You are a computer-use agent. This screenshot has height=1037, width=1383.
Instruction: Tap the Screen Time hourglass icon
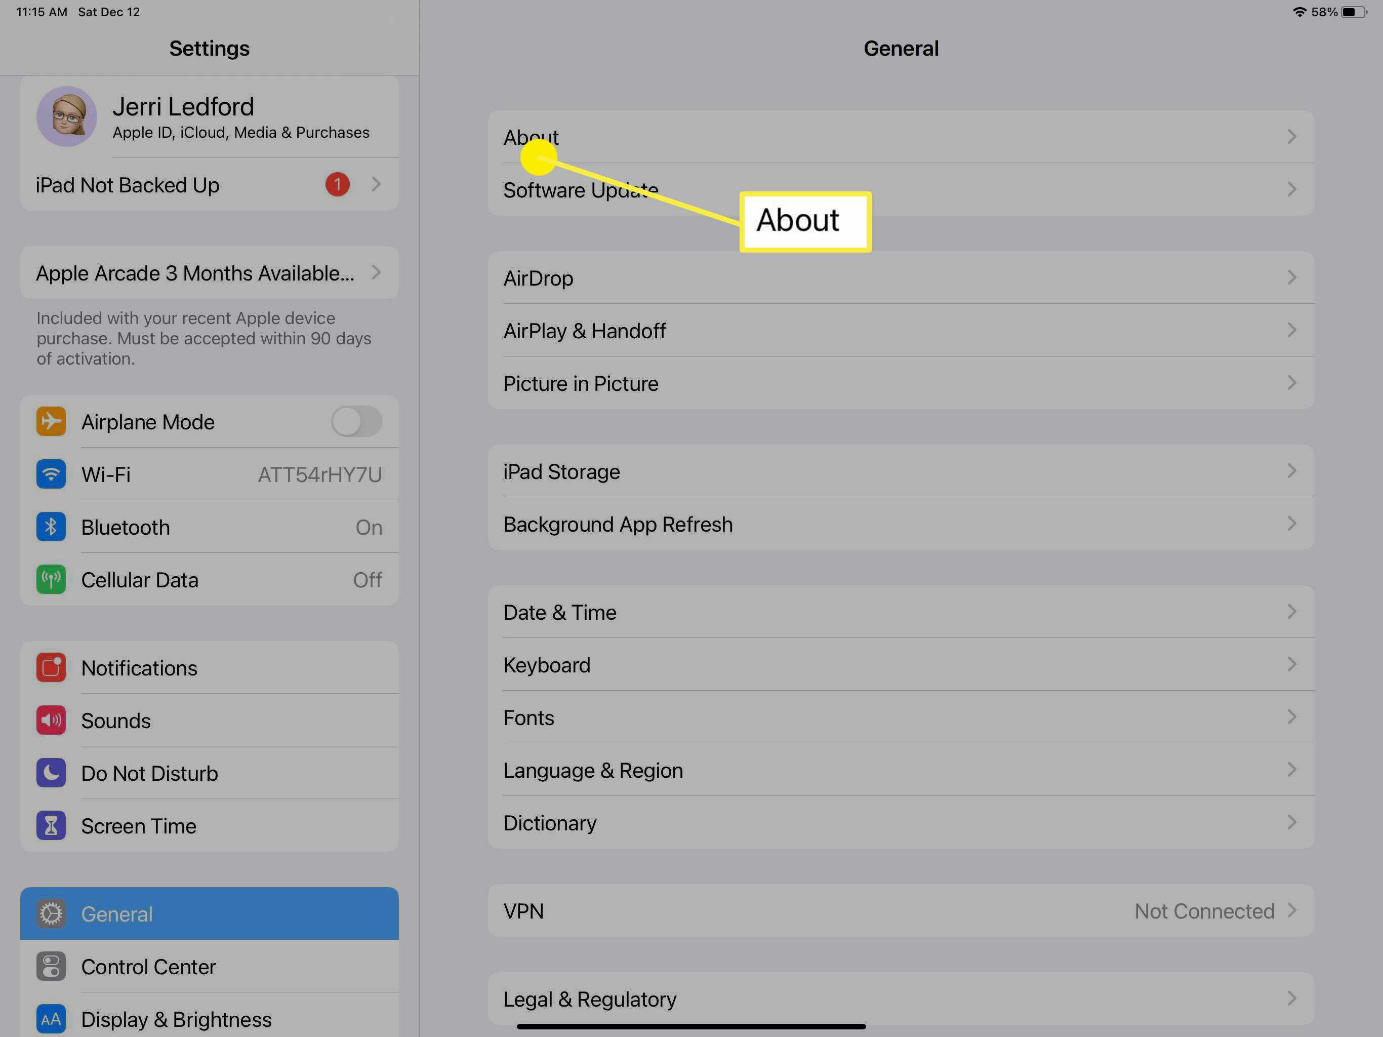point(51,825)
